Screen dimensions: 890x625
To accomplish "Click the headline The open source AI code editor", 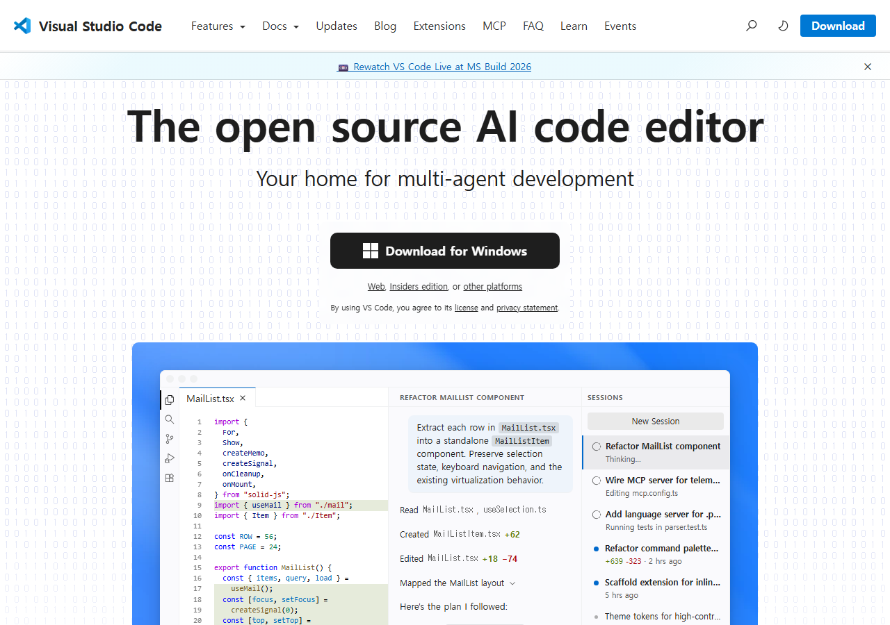I will (x=445, y=126).
